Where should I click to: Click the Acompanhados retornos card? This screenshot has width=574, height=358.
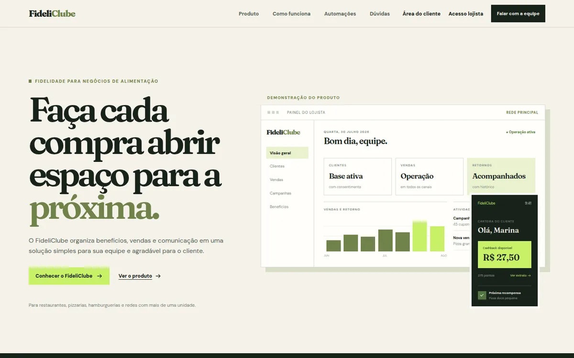click(x=501, y=177)
